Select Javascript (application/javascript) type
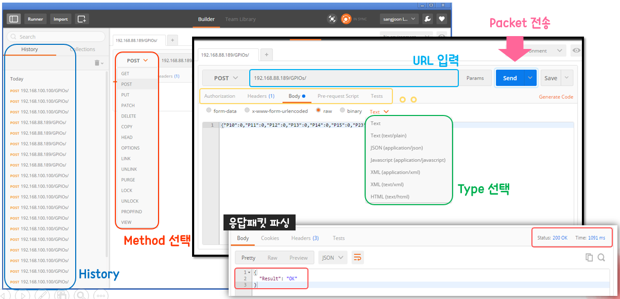This screenshot has width=620, height=299. click(x=408, y=160)
